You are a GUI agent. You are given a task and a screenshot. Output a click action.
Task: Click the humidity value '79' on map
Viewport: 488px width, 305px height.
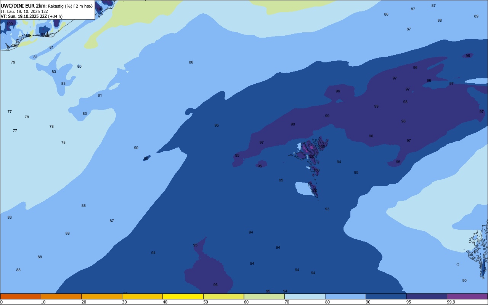pyautogui.click(x=13, y=62)
